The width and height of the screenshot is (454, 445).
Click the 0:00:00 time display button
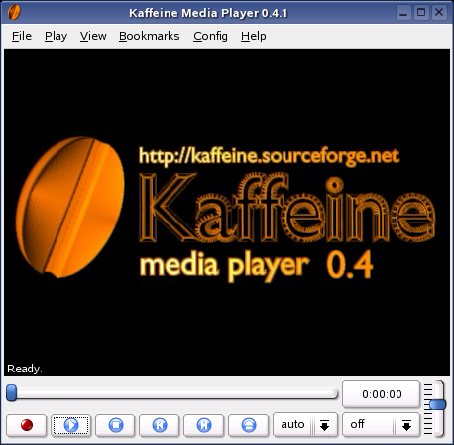(382, 394)
